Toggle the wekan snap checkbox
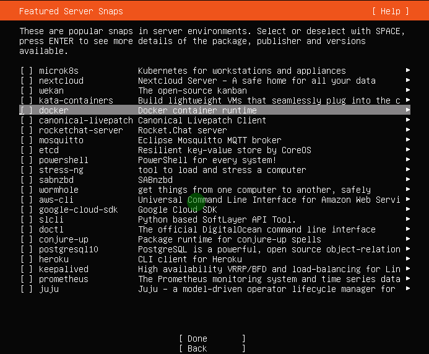 (x=27, y=91)
